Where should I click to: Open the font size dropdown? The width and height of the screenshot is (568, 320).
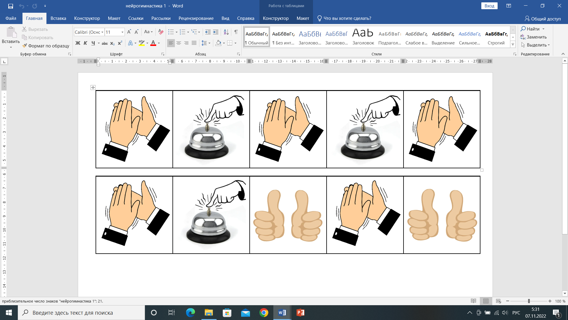click(x=122, y=32)
